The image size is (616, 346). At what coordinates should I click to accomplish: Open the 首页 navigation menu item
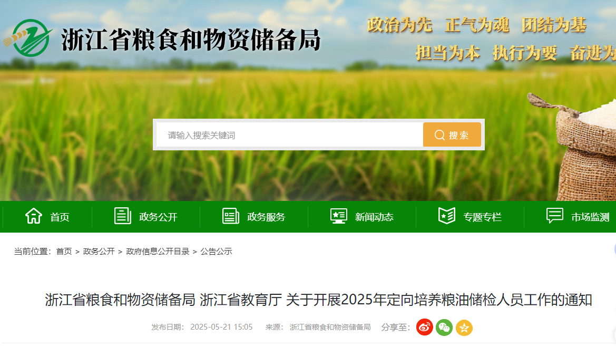tap(47, 217)
